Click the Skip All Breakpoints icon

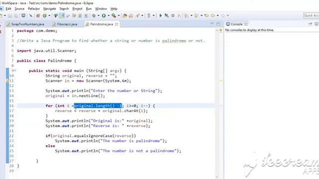click(30, 15)
